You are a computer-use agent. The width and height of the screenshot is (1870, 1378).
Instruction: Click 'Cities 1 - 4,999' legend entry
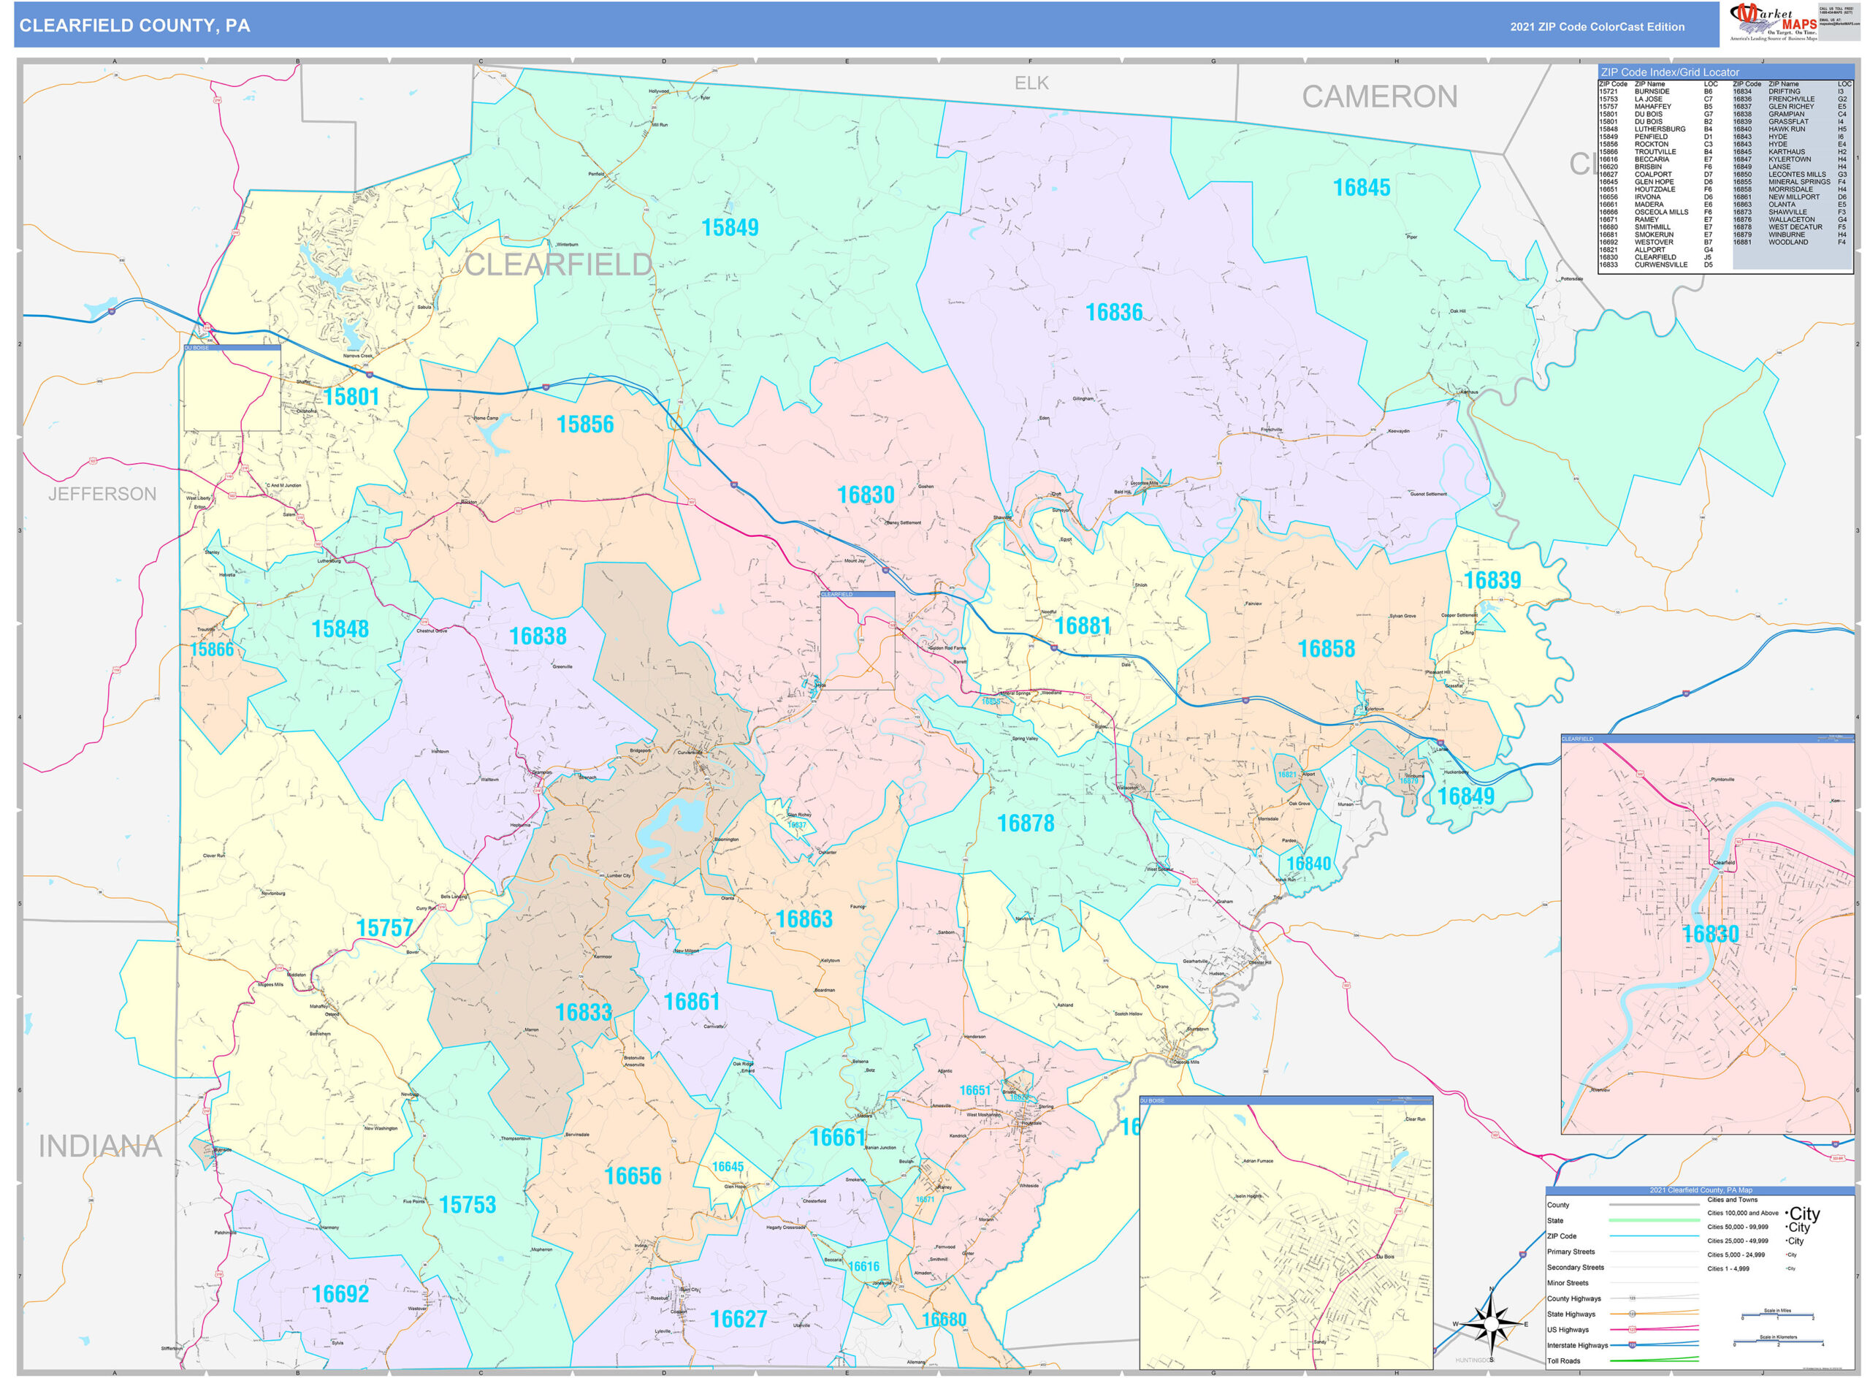click(1728, 1268)
